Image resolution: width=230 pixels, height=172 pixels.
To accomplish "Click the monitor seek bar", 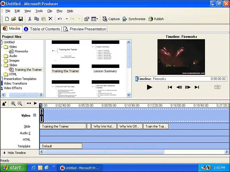I will pos(181,79).
